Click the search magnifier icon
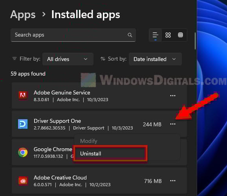Screen dimensions: 227x196 click(130, 35)
